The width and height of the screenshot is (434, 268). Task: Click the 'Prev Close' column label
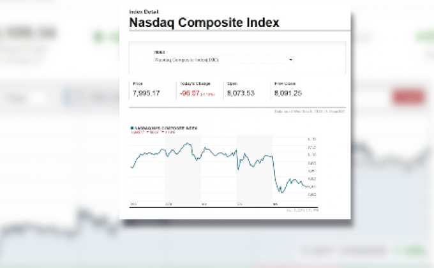click(x=283, y=84)
